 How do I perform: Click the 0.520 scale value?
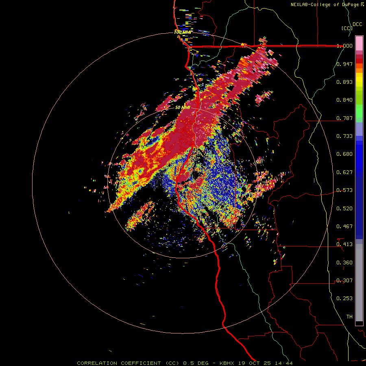coord(344,209)
